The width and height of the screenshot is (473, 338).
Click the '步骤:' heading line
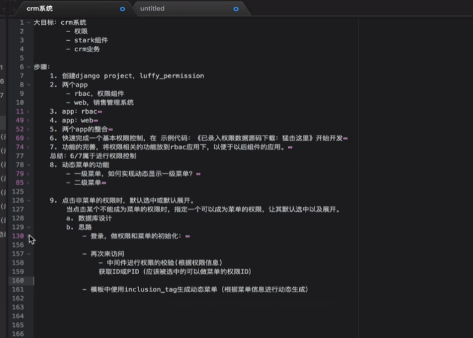[x=41, y=67]
